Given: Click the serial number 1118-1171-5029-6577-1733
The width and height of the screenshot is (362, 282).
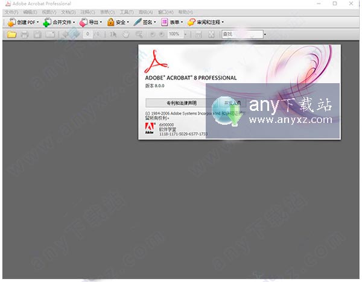Looking at the screenshot, I should [183, 134].
